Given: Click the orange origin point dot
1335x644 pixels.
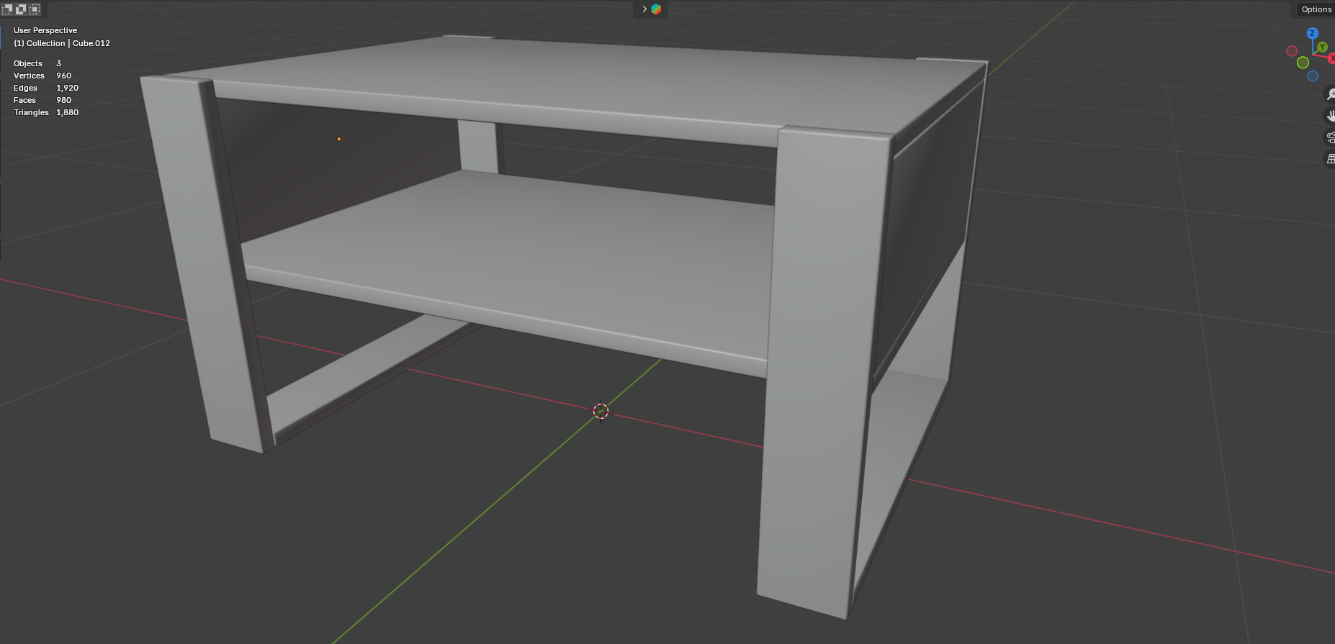Looking at the screenshot, I should point(339,139).
